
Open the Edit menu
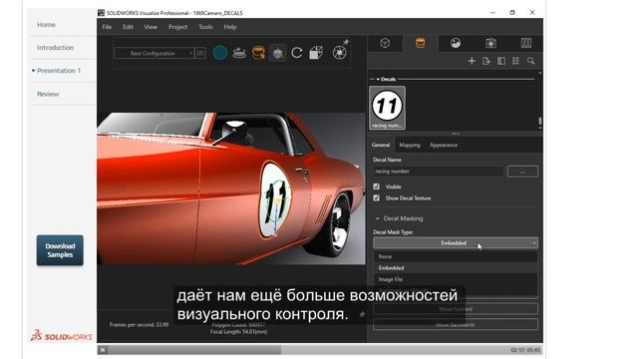[128, 27]
